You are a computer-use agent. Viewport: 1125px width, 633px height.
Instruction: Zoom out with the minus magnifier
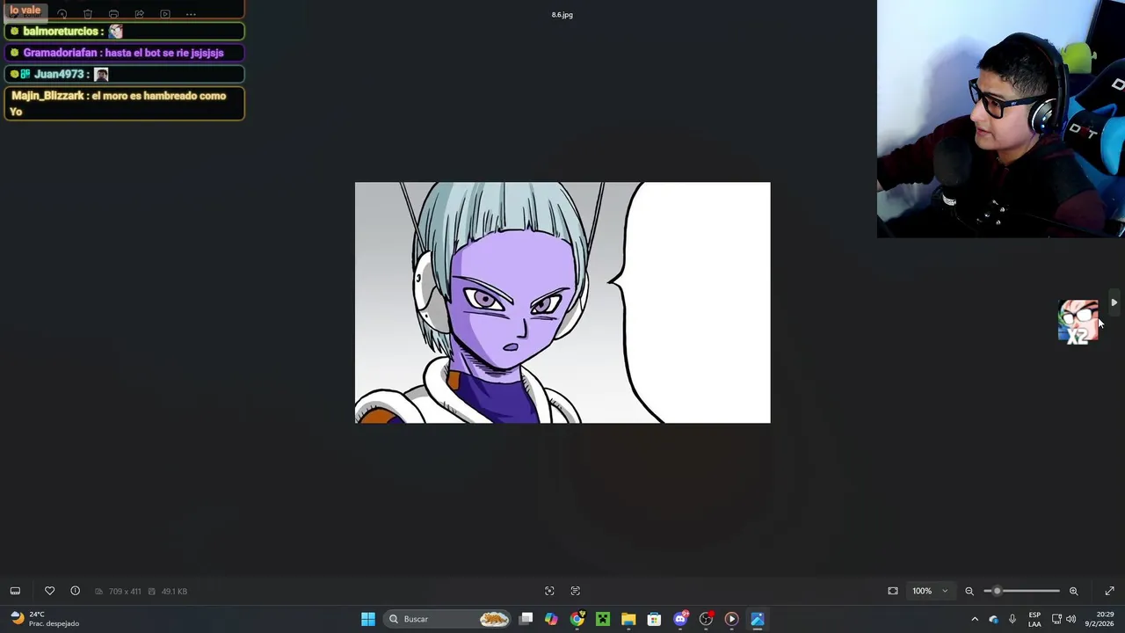[969, 591]
